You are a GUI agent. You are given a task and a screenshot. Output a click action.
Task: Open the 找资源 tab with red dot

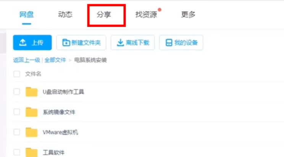(146, 14)
